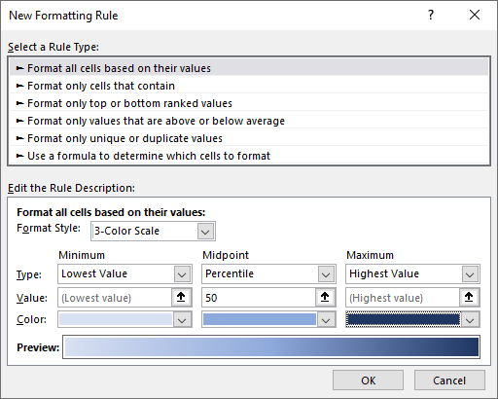Screen dimensions: 498x399
Task: Click the 'Type:' row label
Action: [x=29, y=274]
